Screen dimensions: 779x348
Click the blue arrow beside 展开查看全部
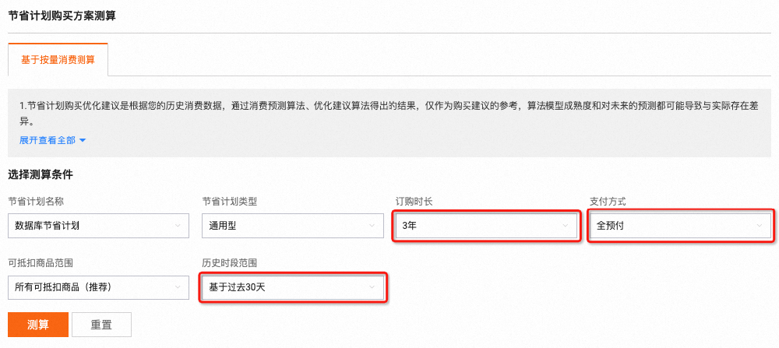(x=83, y=141)
